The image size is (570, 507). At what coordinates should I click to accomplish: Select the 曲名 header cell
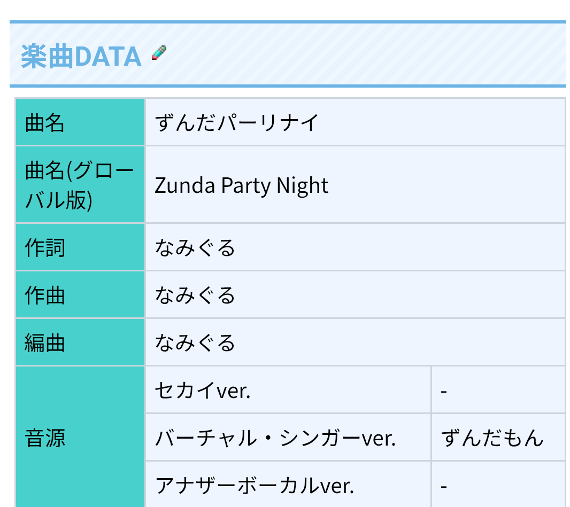pyautogui.click(x=80, y=122)
